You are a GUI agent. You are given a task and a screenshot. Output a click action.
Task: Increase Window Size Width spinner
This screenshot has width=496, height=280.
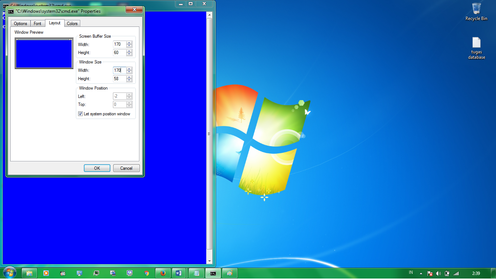click(x=129, y=69)
